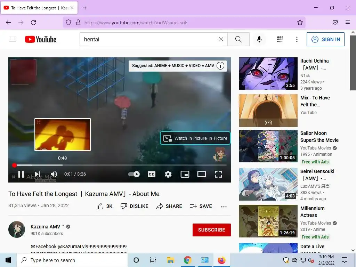Subscribe to Kazuma AMV channel
Screen dimensions: 356x267
(x=212, y=230)
